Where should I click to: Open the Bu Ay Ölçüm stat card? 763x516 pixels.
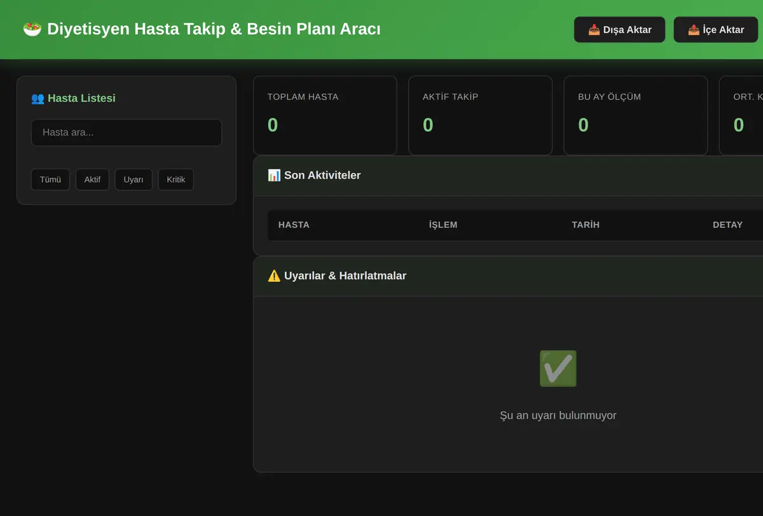tap(635, 116)
